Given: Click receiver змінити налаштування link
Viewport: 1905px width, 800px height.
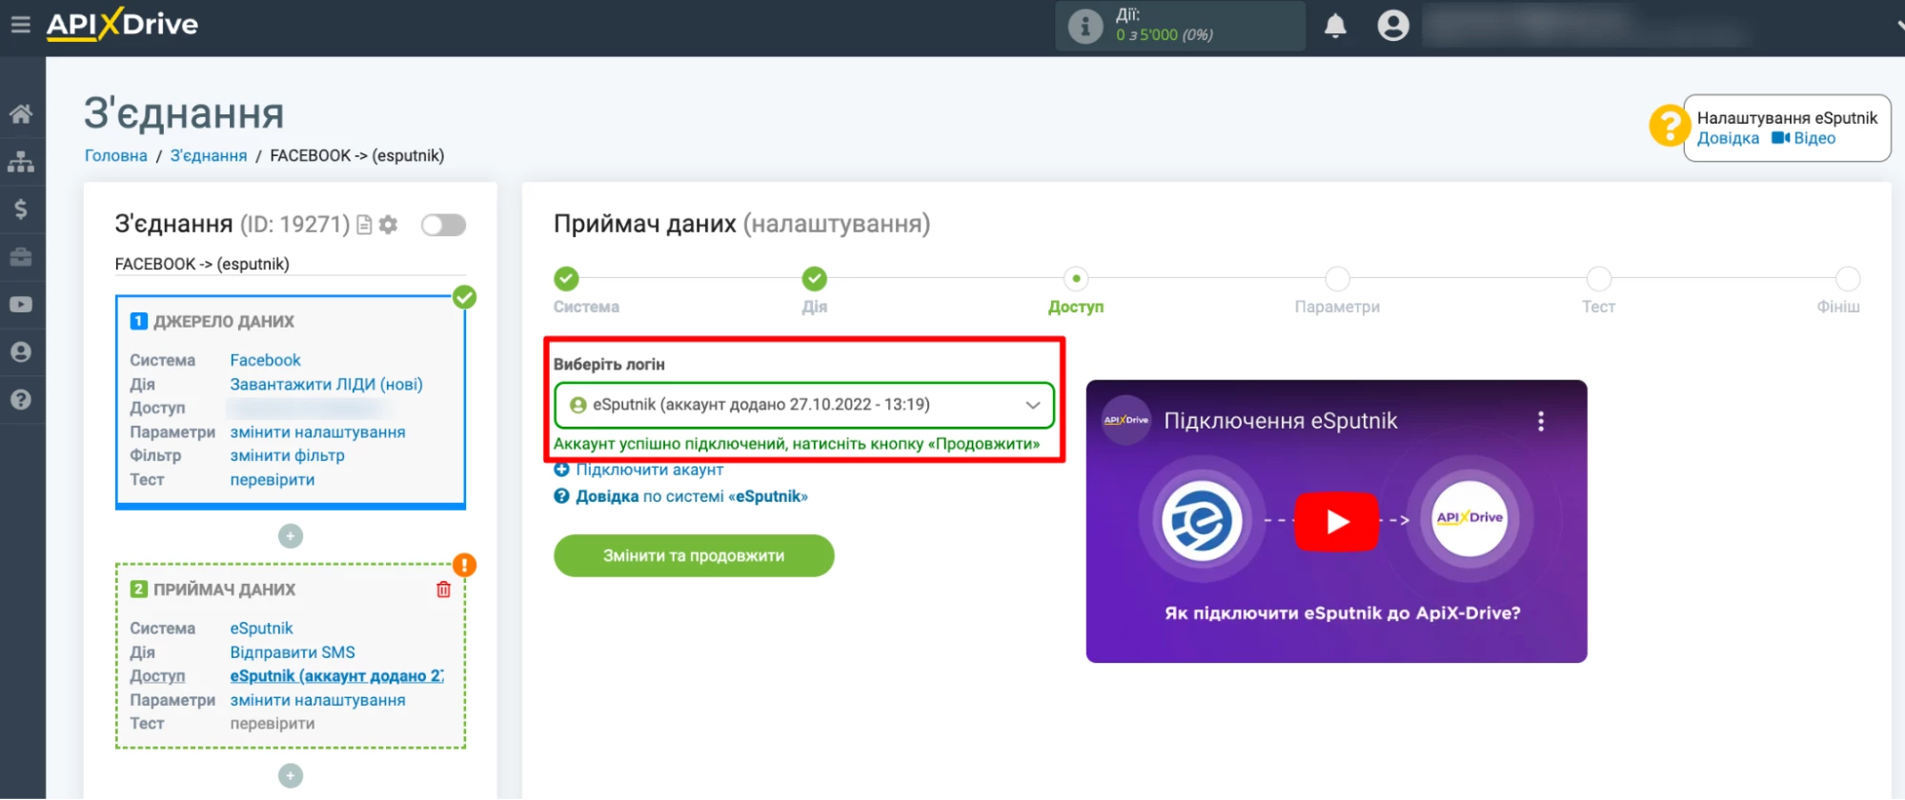Looking at the screenshot, I should click(317, 700).
